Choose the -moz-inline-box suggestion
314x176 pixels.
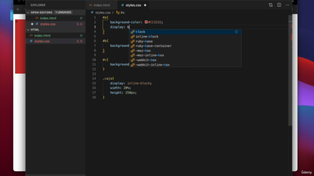pos(185,55)
